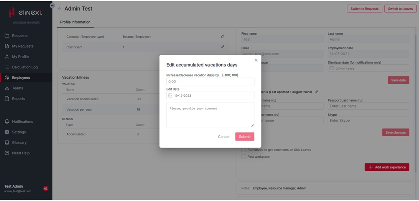
Task: Click the comment text area
Action: click(x=210, y=115)
